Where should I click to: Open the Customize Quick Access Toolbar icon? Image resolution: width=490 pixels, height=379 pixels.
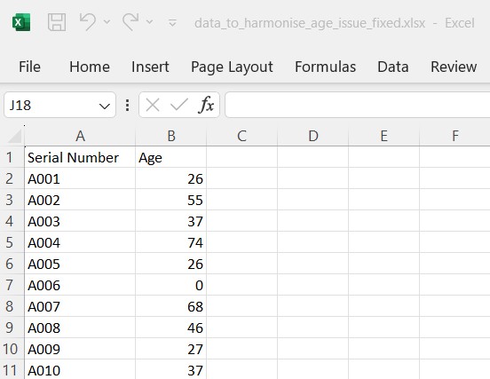172,22
